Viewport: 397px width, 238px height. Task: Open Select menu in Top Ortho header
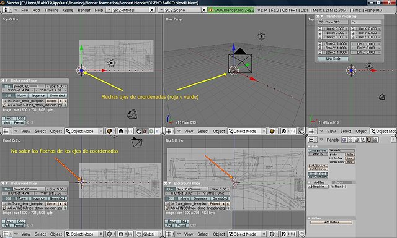(x=40, y=131)
